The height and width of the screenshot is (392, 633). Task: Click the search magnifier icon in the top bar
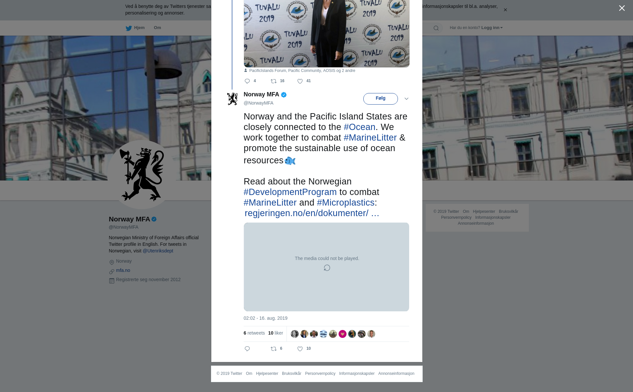[436, 28]
